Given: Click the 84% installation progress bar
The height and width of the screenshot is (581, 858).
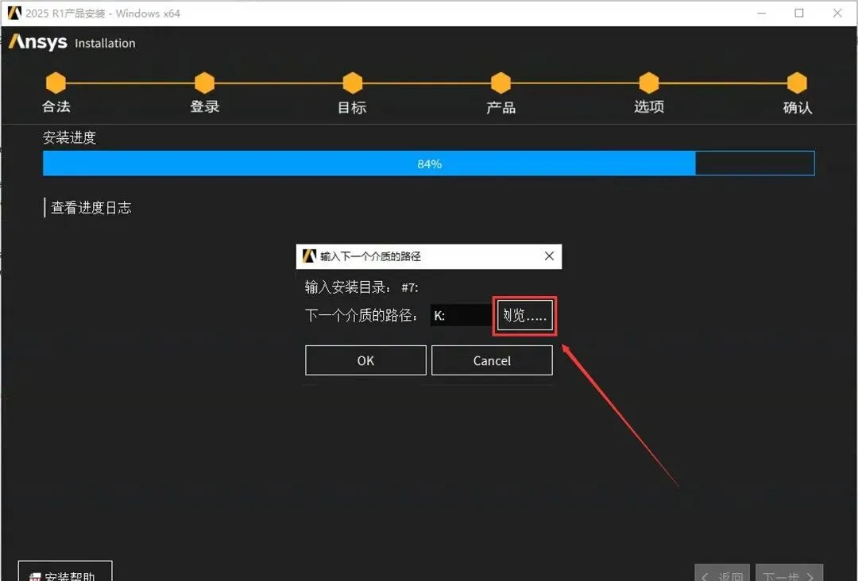Looking at the screenshot, I should pyautogui.click(x=429, y=164).
